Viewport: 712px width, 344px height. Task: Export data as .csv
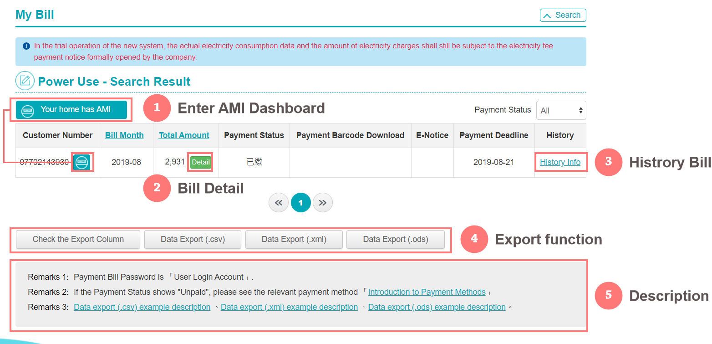click(x=193, y=239)
